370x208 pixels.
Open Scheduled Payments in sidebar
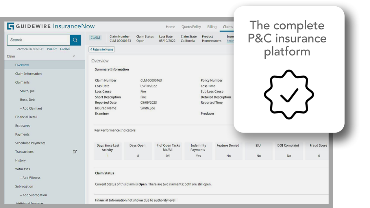coord(30,143)
